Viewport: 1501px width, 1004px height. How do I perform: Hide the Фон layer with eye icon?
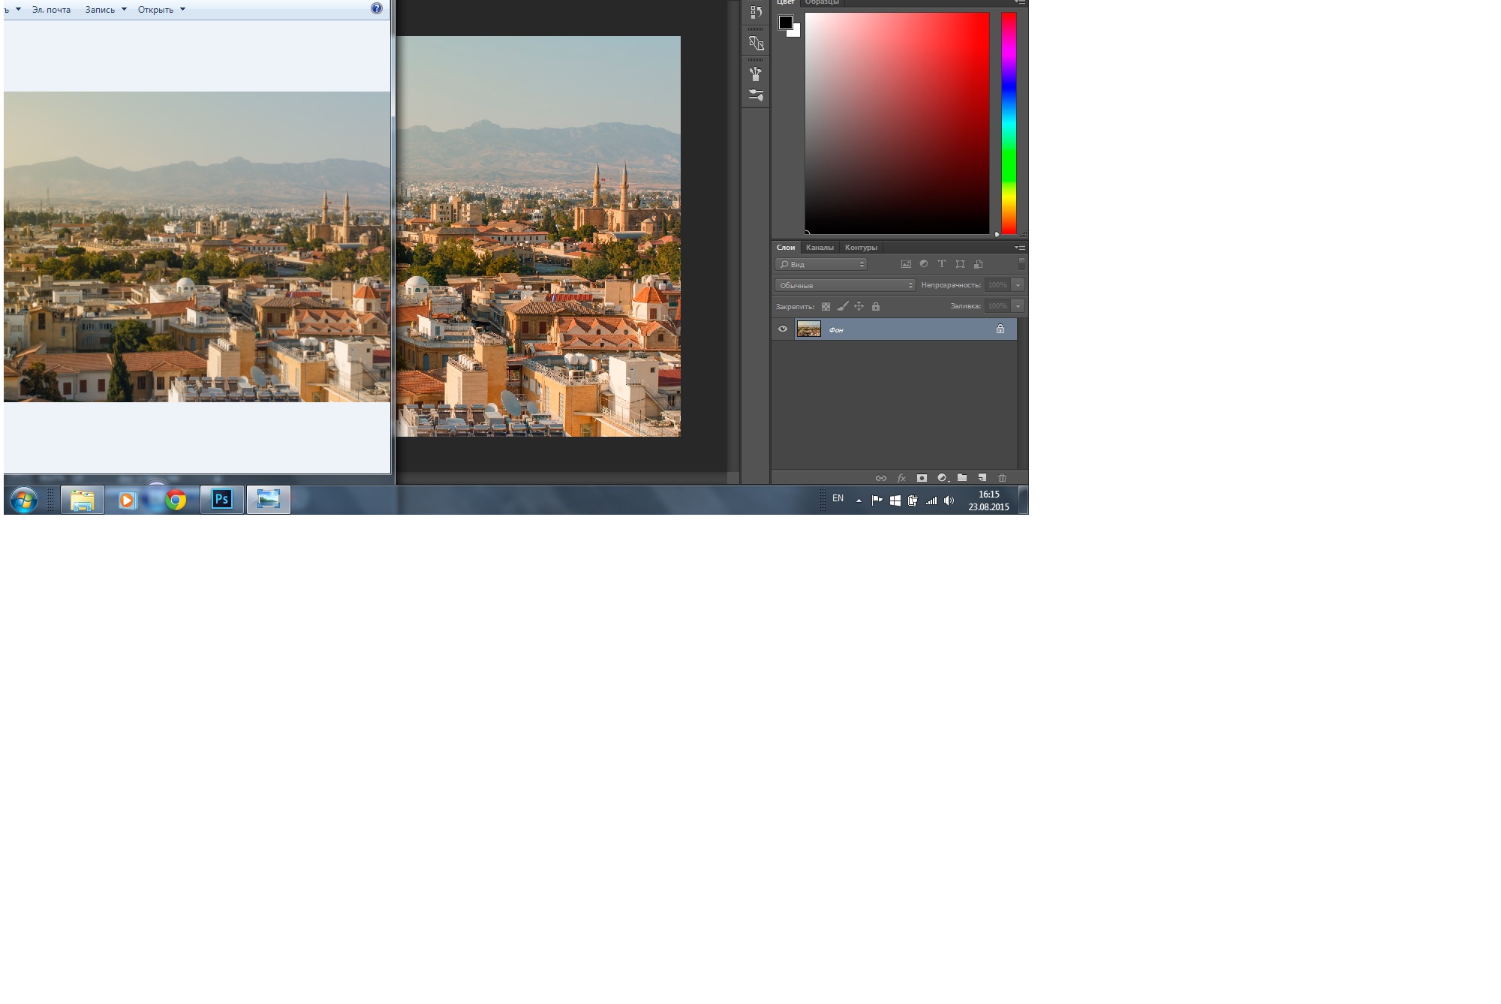click(x=783, y=329)
